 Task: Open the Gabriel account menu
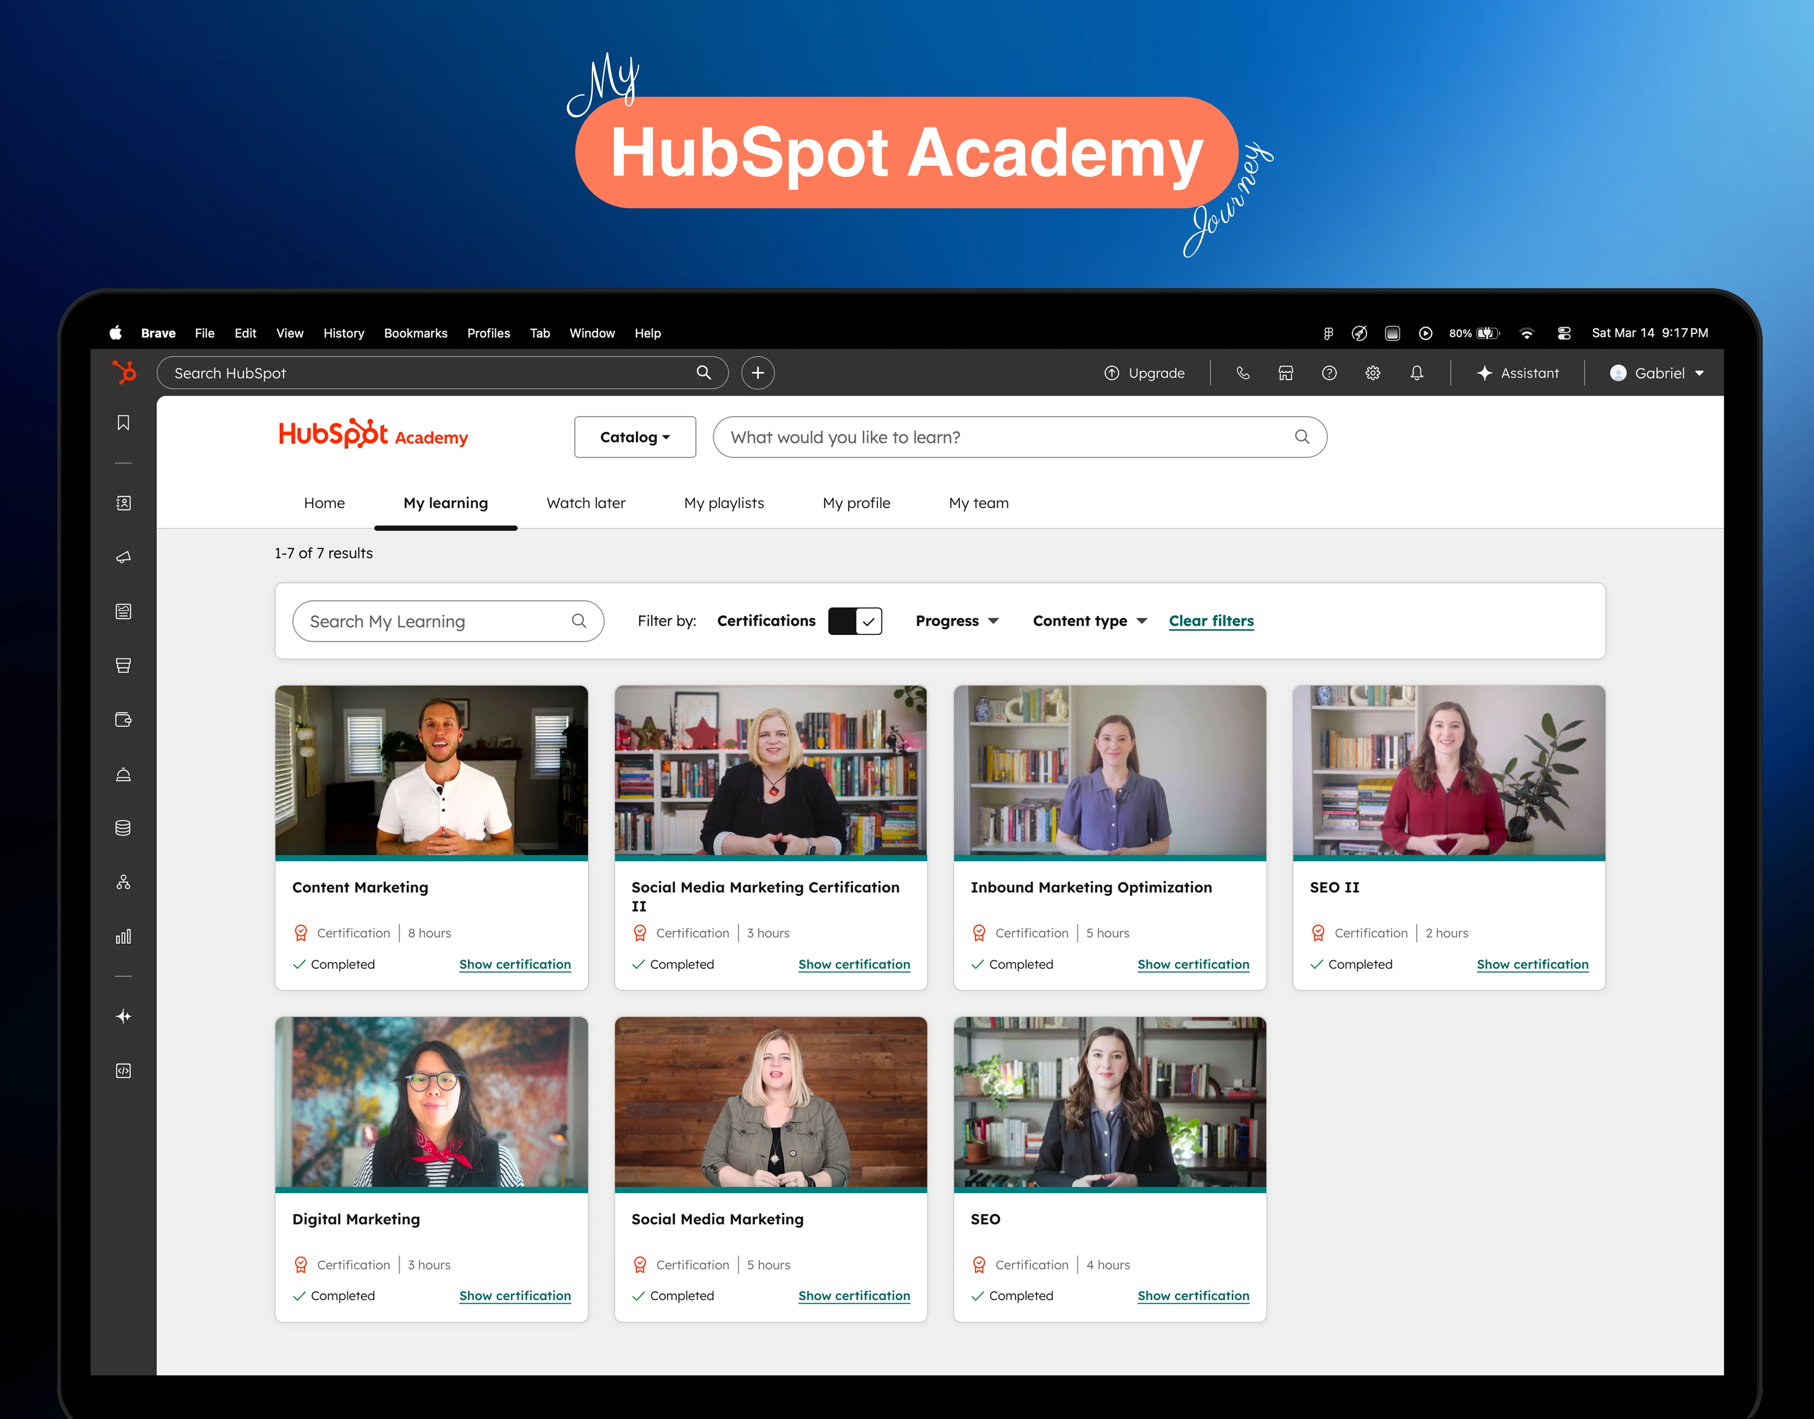click(1656, 373)
